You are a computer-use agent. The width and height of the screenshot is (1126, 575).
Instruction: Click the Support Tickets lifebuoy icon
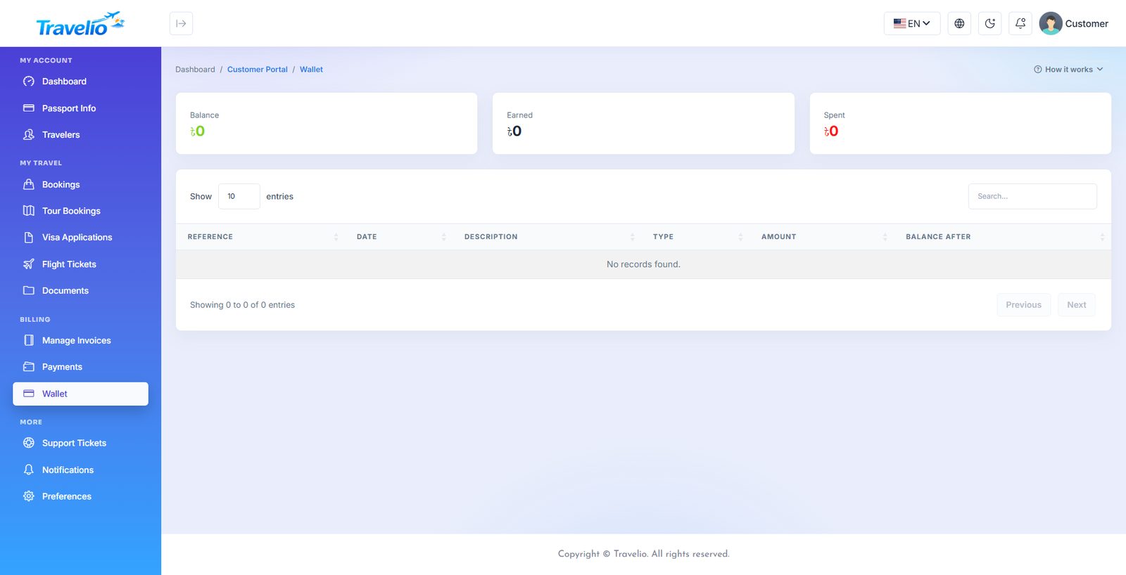(x=29, y=443)
